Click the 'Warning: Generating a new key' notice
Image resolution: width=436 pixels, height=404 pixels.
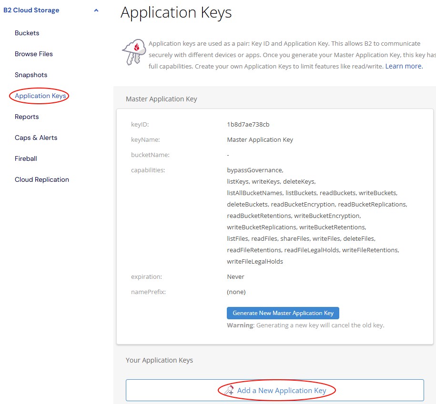coord(305,325)
